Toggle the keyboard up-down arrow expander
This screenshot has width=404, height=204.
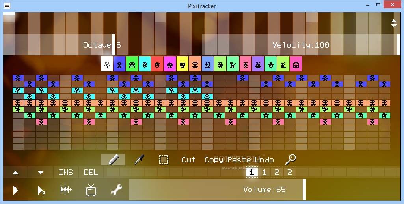394,23
